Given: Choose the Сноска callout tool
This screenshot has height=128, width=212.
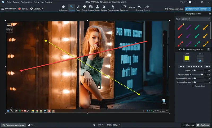Looking at the screenshot, I should pos(85,8).
